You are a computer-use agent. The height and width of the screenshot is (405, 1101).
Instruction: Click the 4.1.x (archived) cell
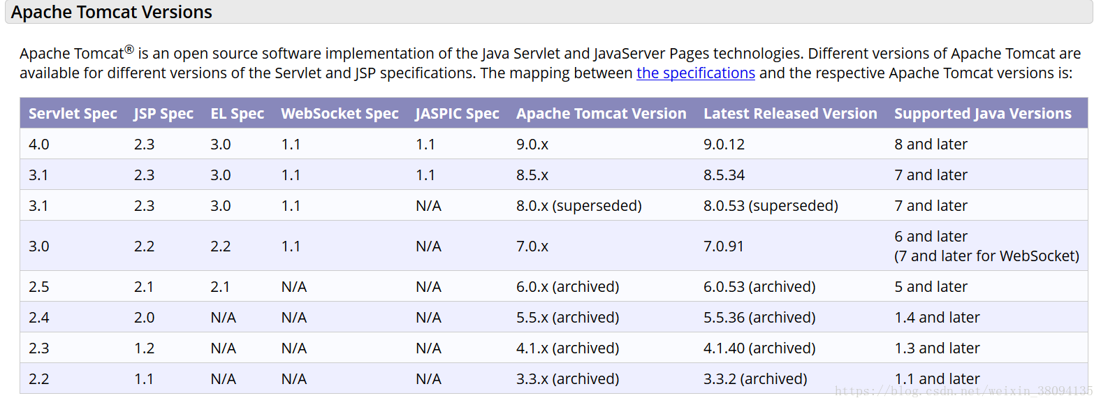[568, 348]
